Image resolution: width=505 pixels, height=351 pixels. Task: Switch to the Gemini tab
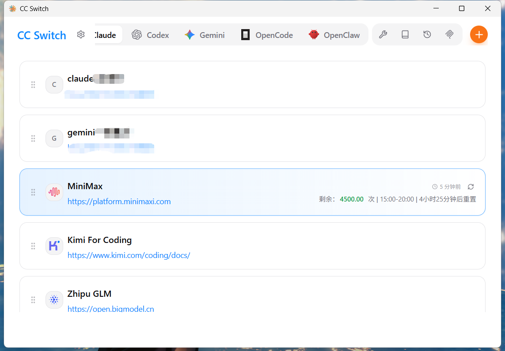coord(205,35)
